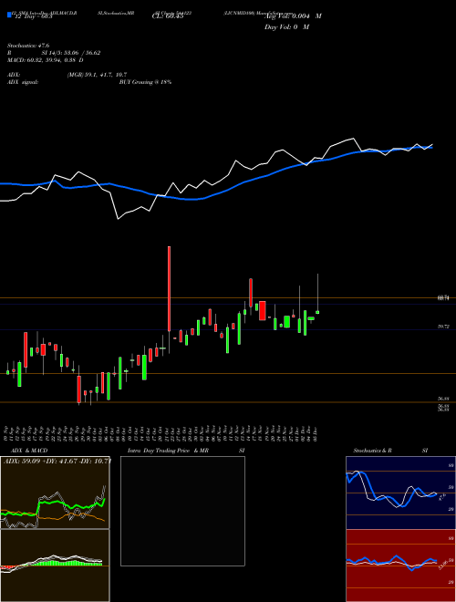Viewport: 456px width, 602px height.
Task: Click the 'Intra Day Trading Price & MR' title
Action: click(168, 451)
